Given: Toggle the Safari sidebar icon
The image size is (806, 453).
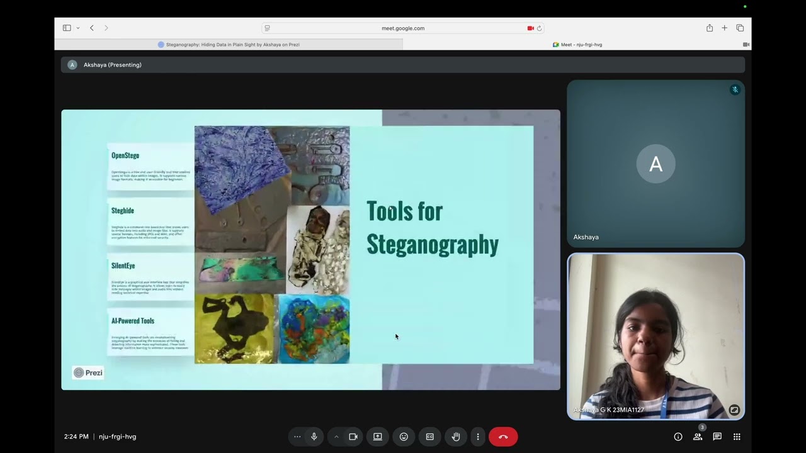Looking at the screenshot, I should [67, 28].
